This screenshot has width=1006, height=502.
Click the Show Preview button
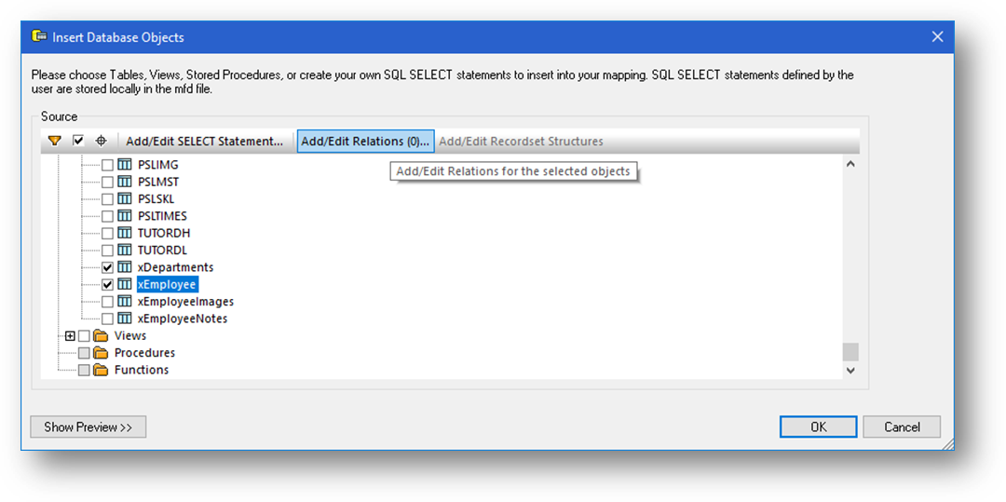coord(88,427)
